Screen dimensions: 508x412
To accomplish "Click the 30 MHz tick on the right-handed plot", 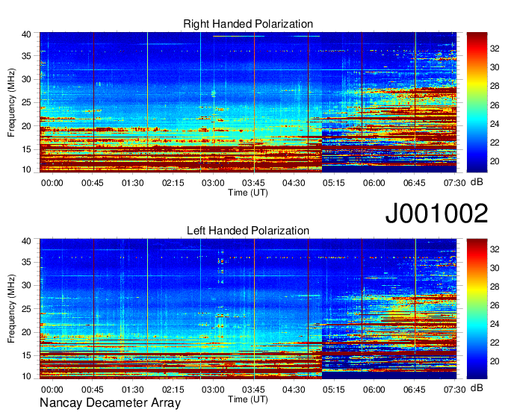I will coord(26,79).
